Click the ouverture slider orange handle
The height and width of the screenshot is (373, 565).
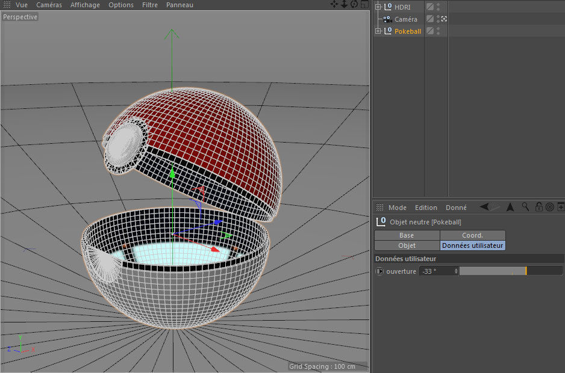[526, 271]
